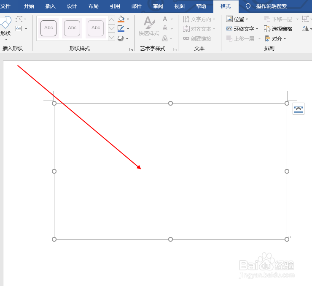Switch to the 引用 tab
Screen dimensions: 312x286
pyautogui.click(x=115, y=6)
